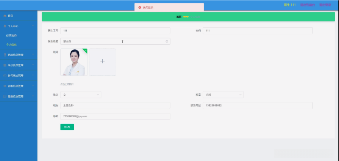Click the phone-shaped icon of the third sidebar group
The image size is (339, 161).
click(5, 55)
